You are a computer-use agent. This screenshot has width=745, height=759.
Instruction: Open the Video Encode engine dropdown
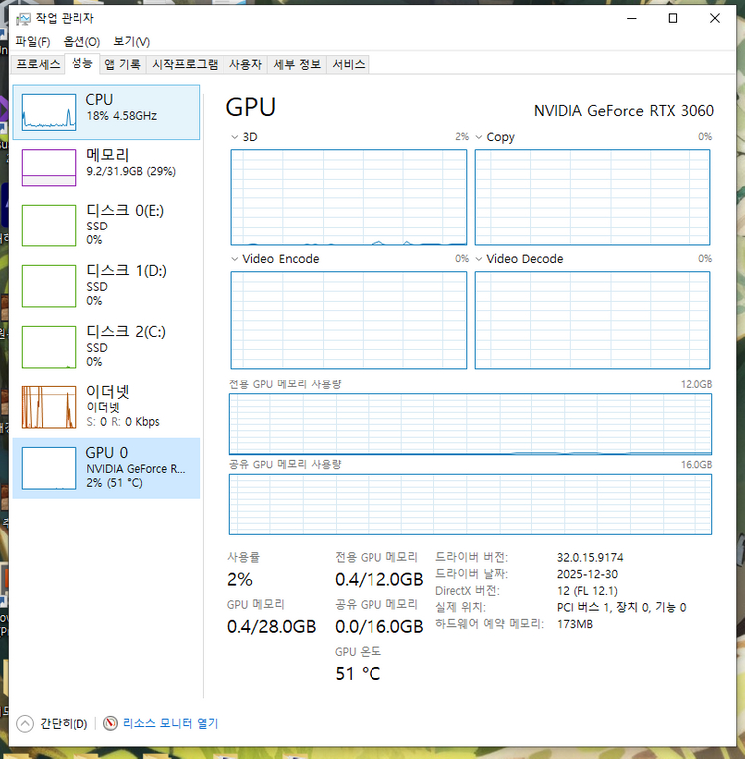[x=234, y=259]
